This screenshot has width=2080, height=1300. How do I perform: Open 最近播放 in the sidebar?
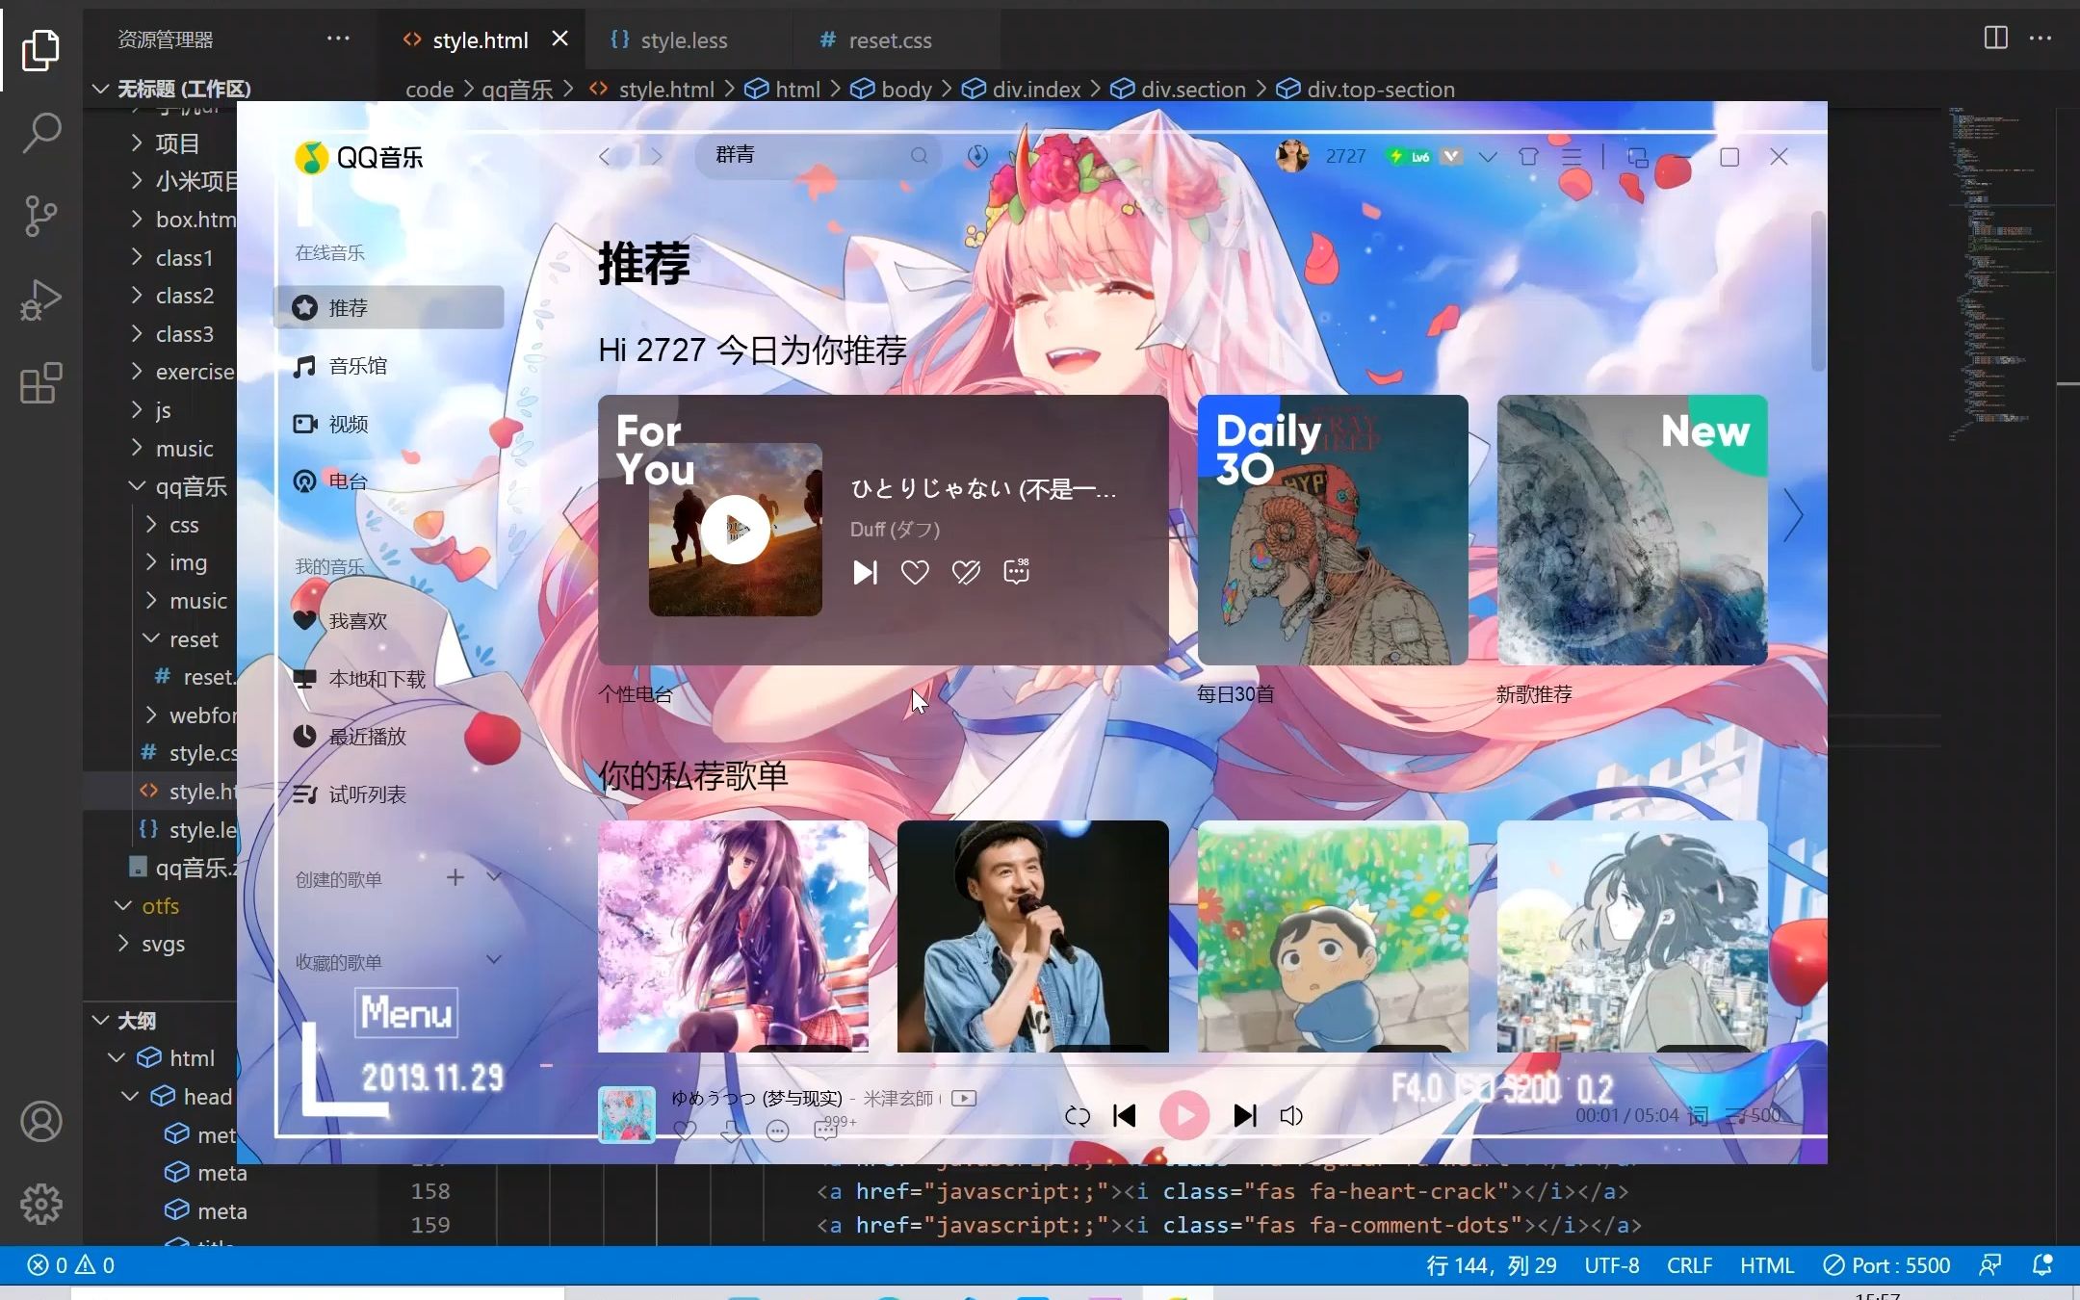[389, 737]
